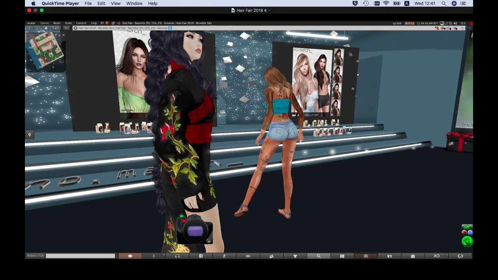Open the Time Machine menu bar icon
The width and height of the screenshot is (498, 280).
(366, 3)
